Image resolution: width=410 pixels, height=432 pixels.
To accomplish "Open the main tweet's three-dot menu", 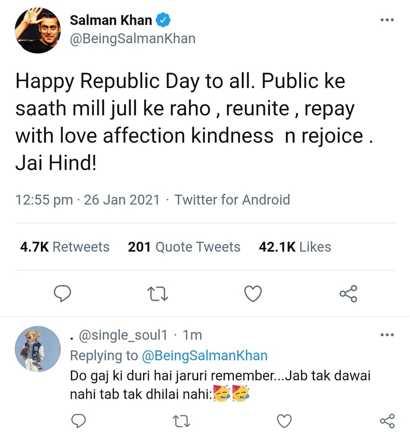I will click(387, 21).
